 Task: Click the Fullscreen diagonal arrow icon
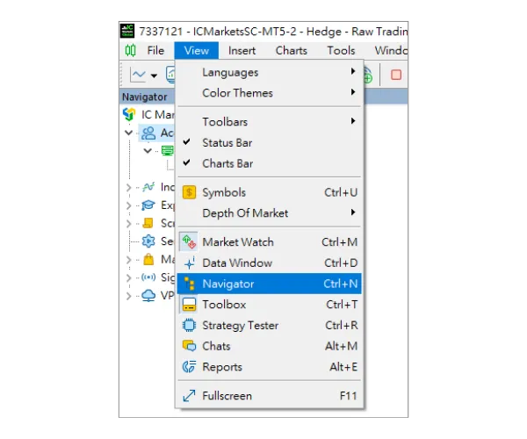pos(189,396)
